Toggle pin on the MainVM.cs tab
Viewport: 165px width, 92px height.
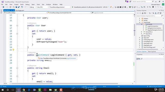[x=12, y=10]
